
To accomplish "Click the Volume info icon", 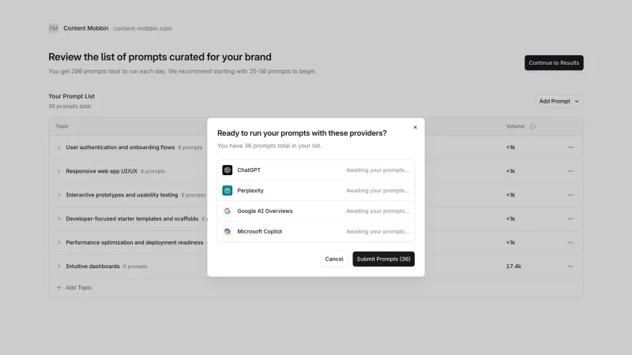I will [x=532, y=126].
